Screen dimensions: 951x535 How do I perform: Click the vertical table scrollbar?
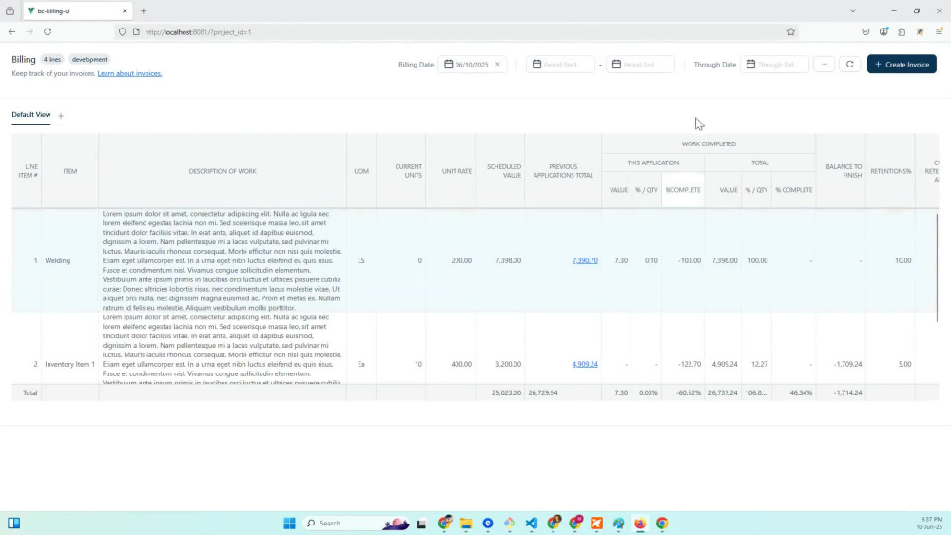pyautogui.click(x=937, y=268)
